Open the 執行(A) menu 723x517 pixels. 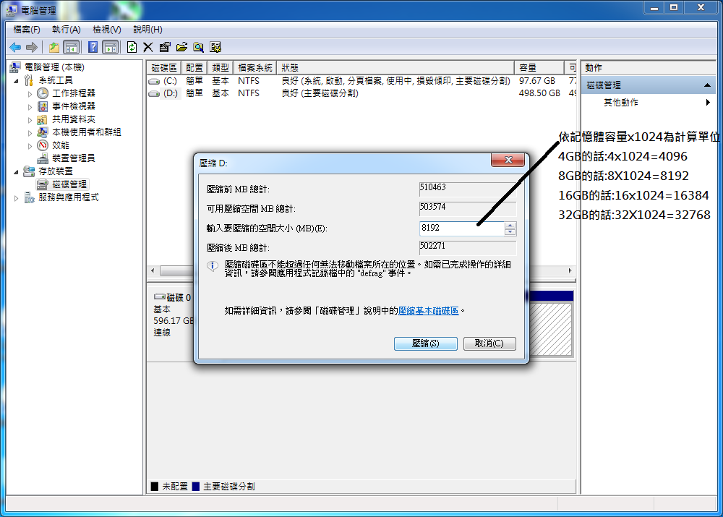(x=67, y=30)
